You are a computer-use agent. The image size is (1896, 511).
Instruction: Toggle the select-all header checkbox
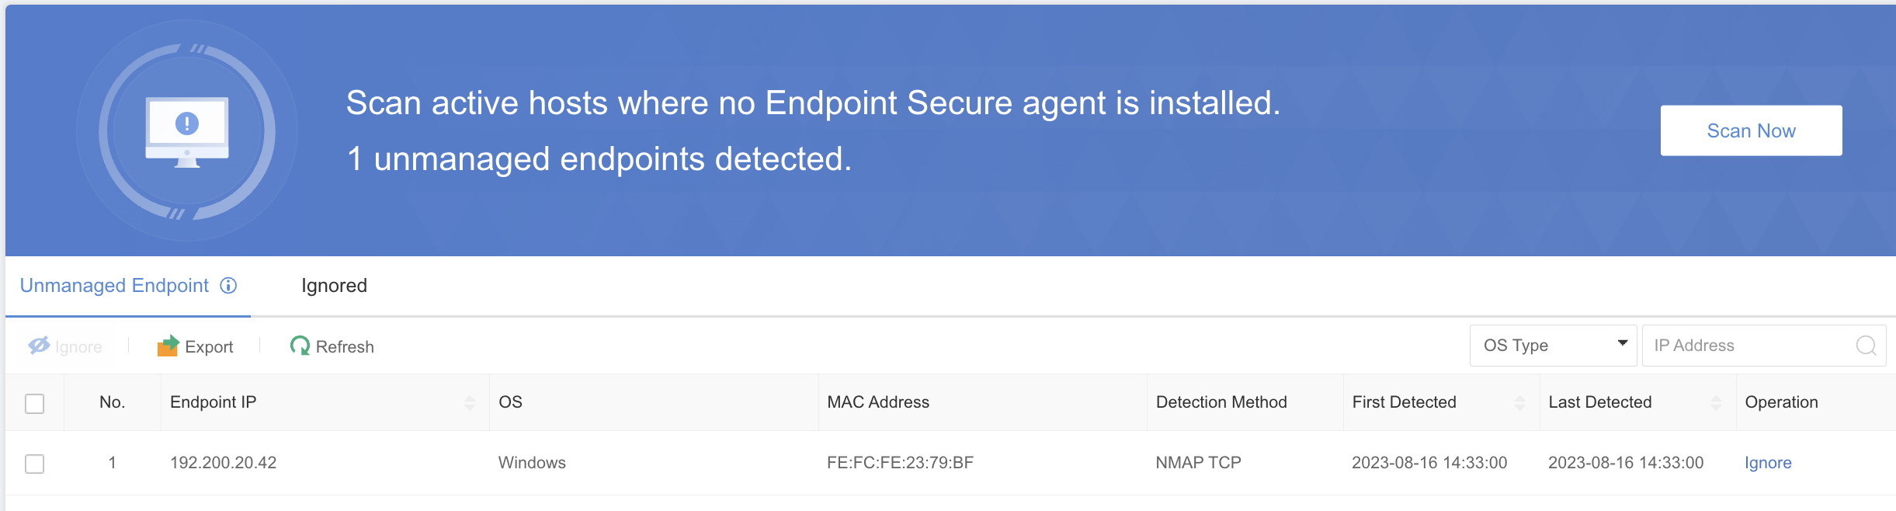pyautogui.click(x=35, y=404)
